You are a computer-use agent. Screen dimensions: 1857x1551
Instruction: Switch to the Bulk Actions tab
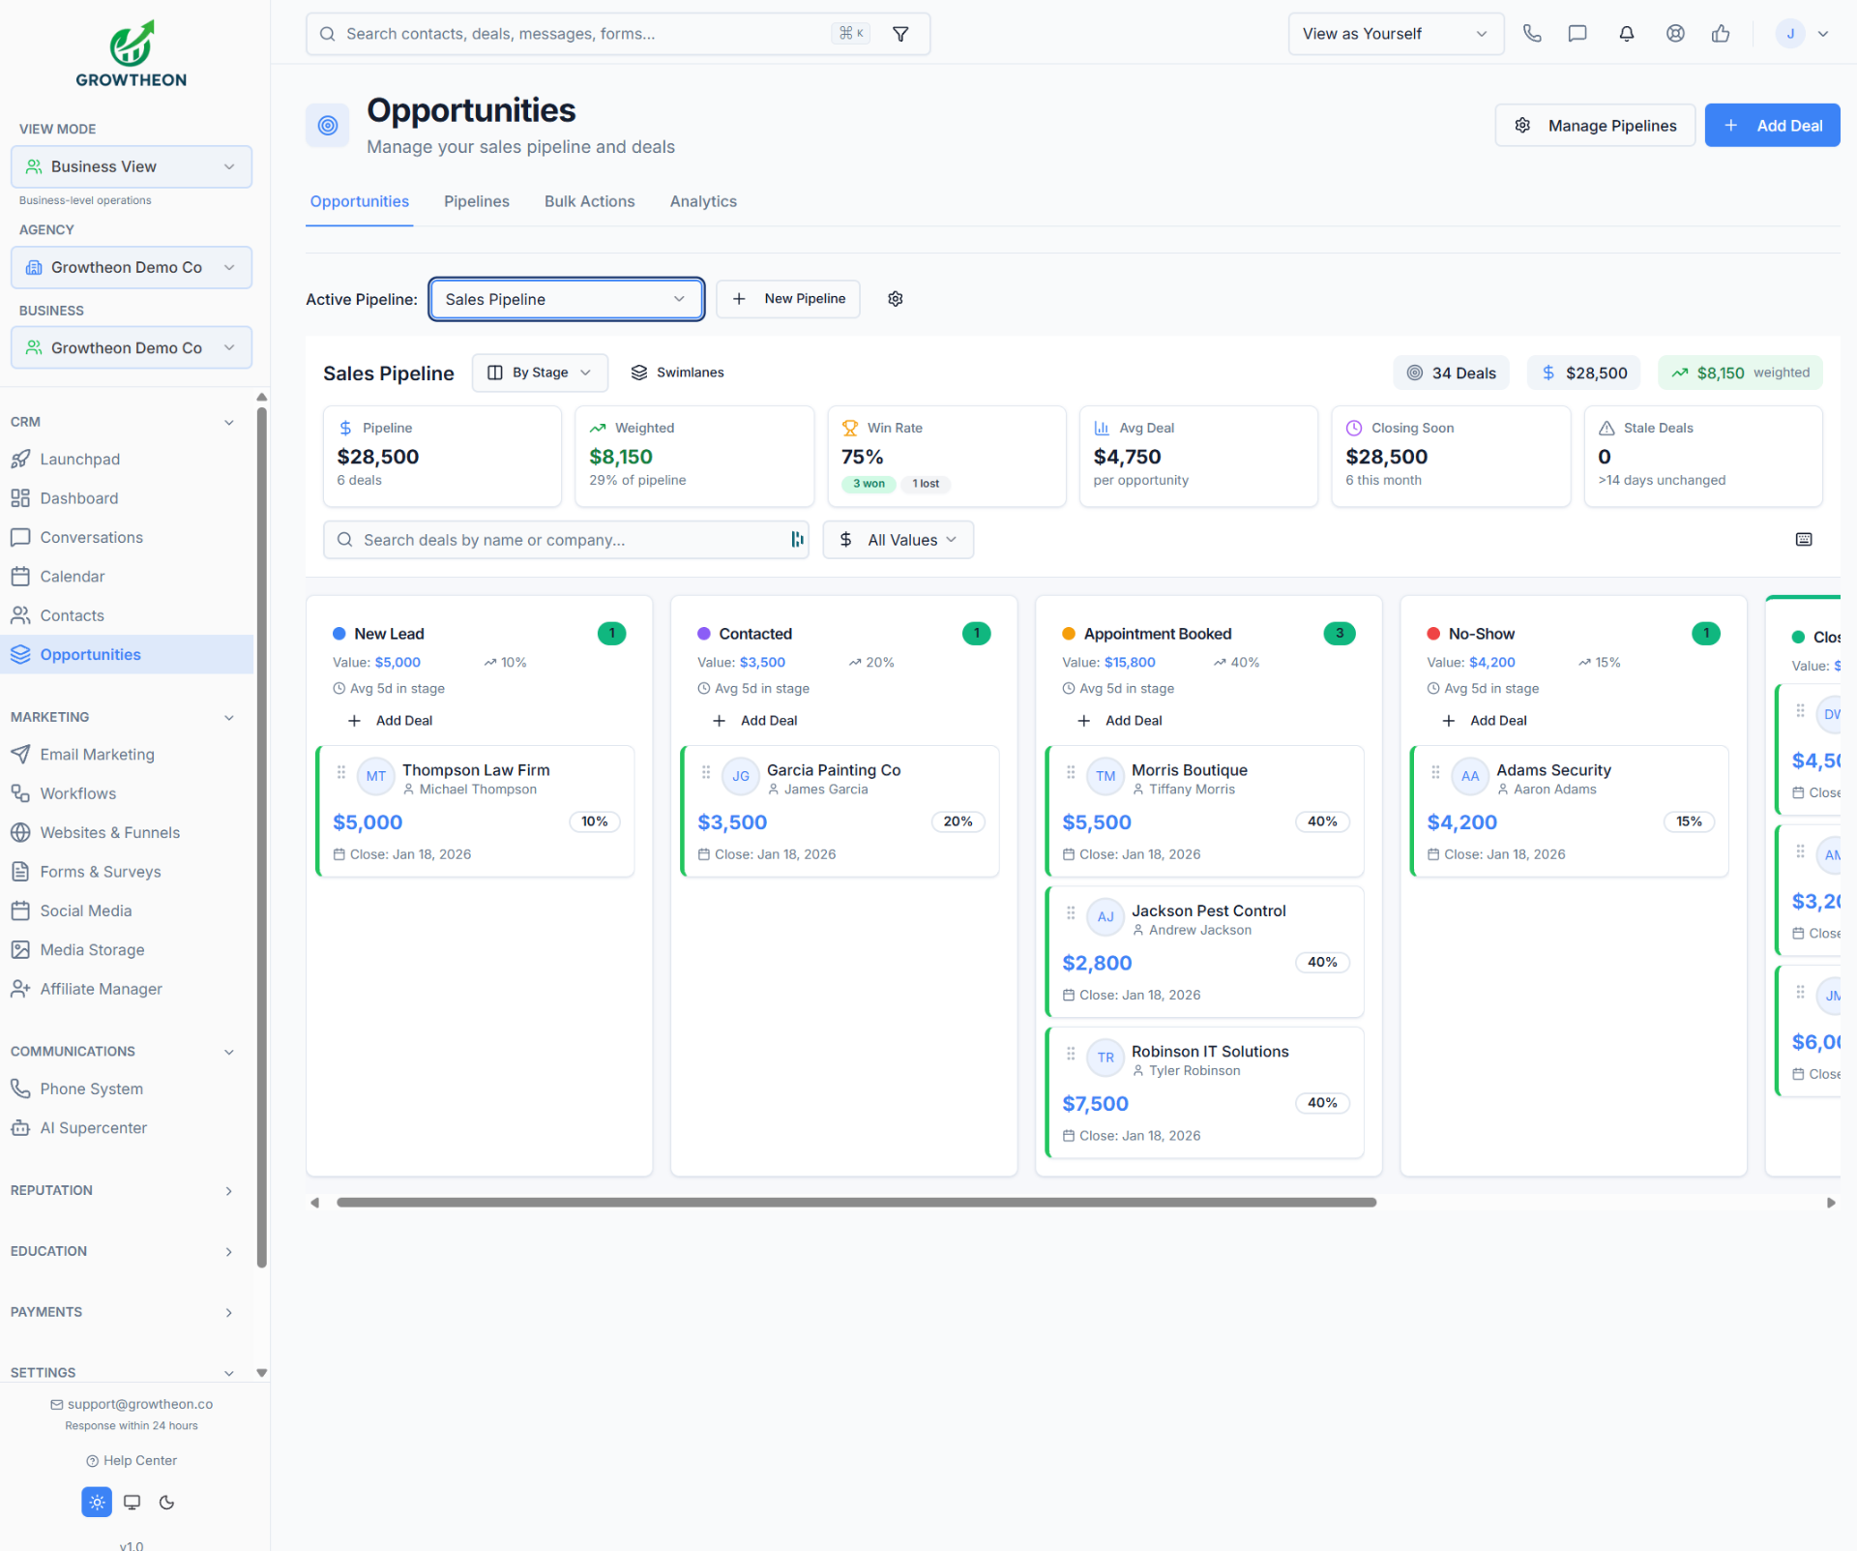click(x=590, y=201)
